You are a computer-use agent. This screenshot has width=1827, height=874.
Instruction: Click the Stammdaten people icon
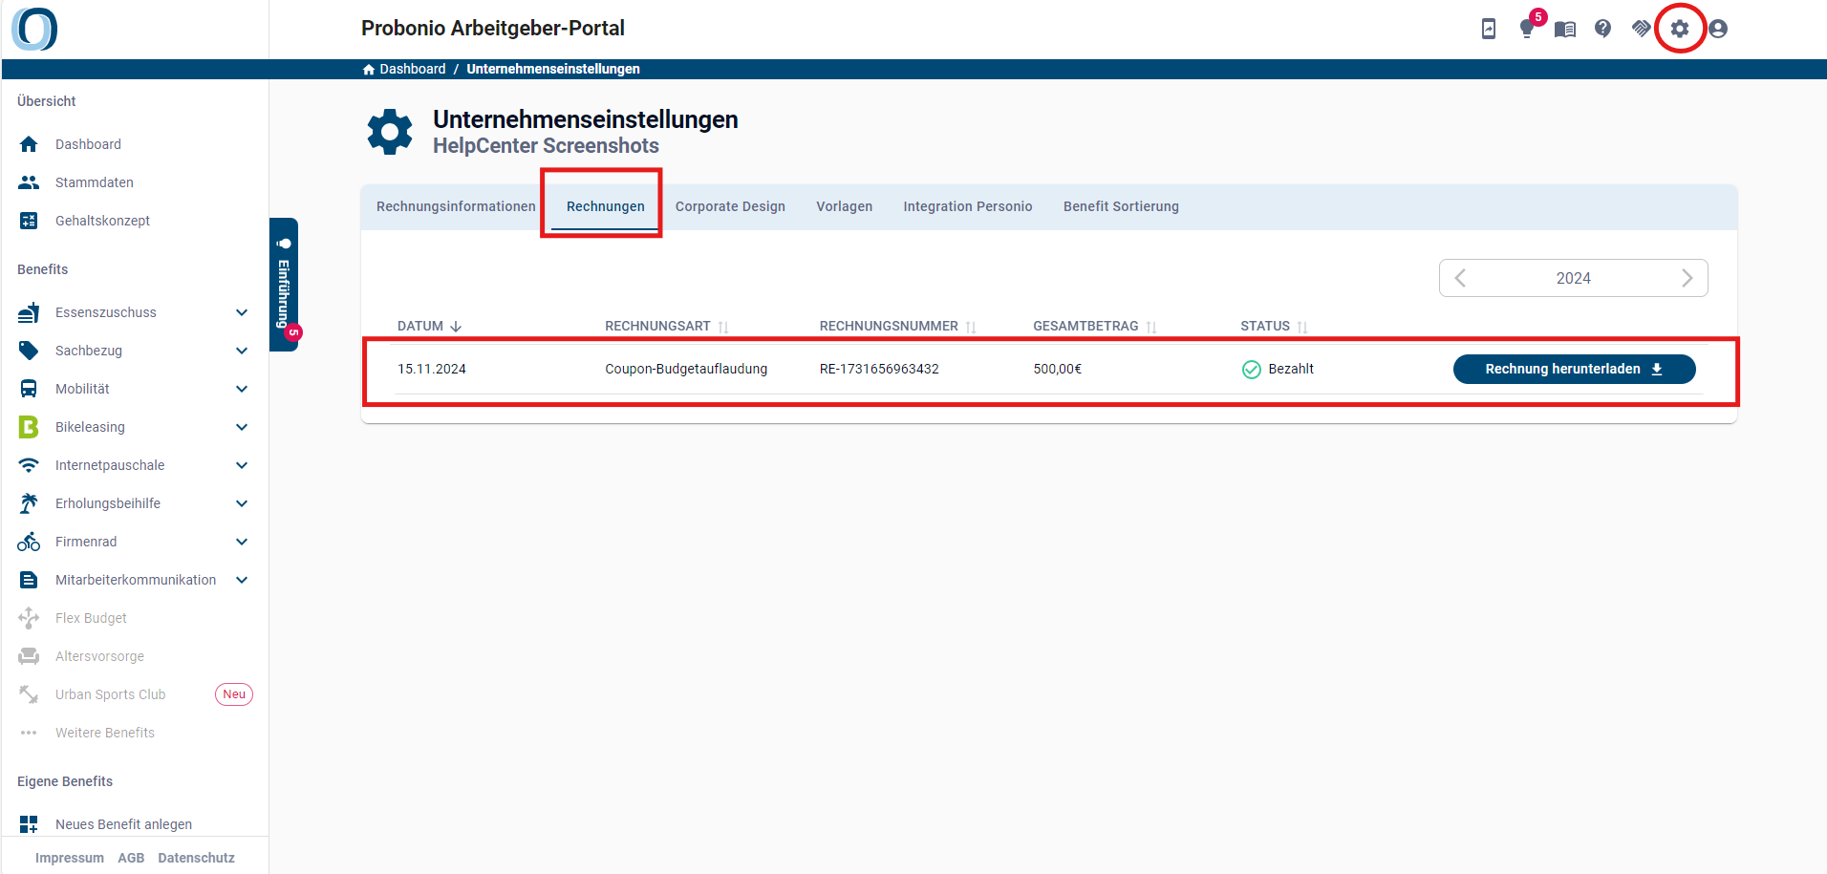point(29,182)
